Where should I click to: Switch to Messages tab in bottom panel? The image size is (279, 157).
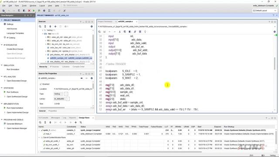(55, 118)
